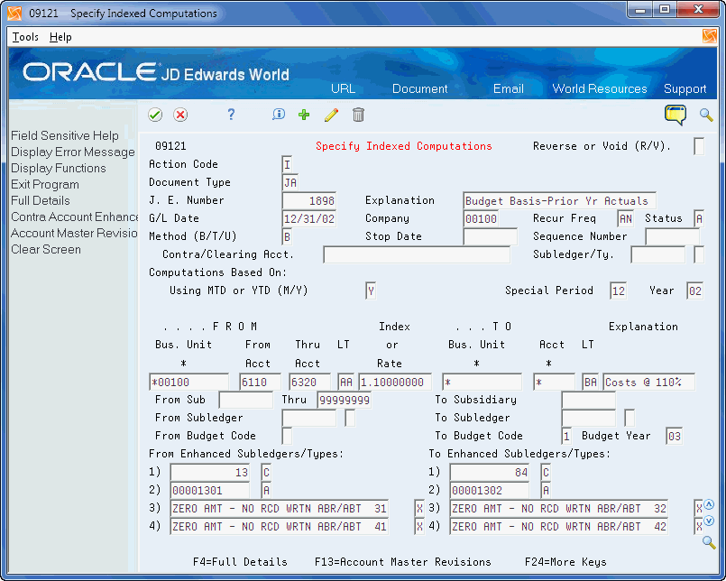Click the pencil change icon
The width and height of the screenshot is (726, 581).
(x=331, y=115)
